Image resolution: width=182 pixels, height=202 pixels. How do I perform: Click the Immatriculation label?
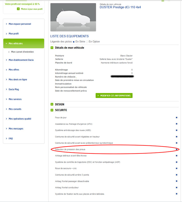click(x=63, y=84)
